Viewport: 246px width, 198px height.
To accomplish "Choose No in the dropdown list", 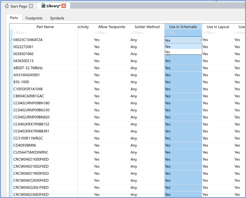I will tap(167, 52).
